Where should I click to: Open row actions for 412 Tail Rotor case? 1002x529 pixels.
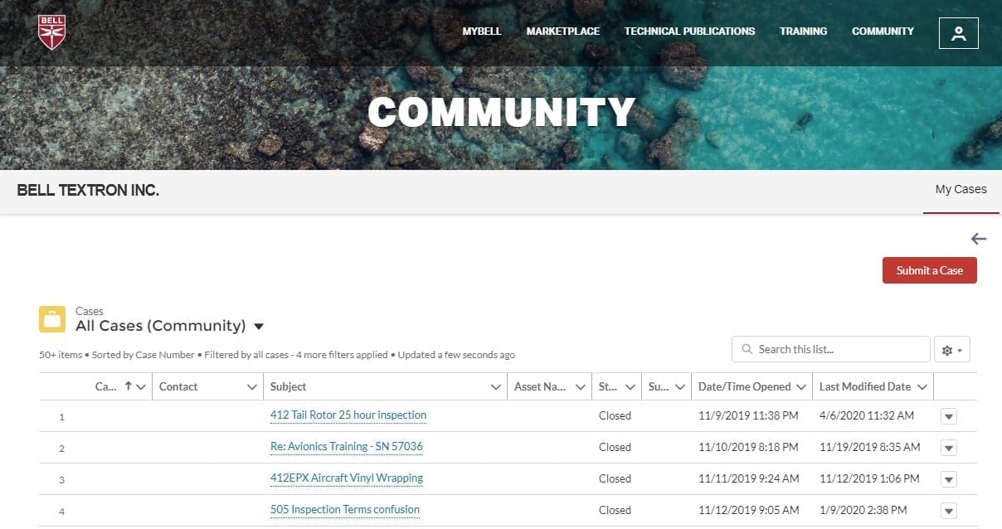click(x=949, y=416)
